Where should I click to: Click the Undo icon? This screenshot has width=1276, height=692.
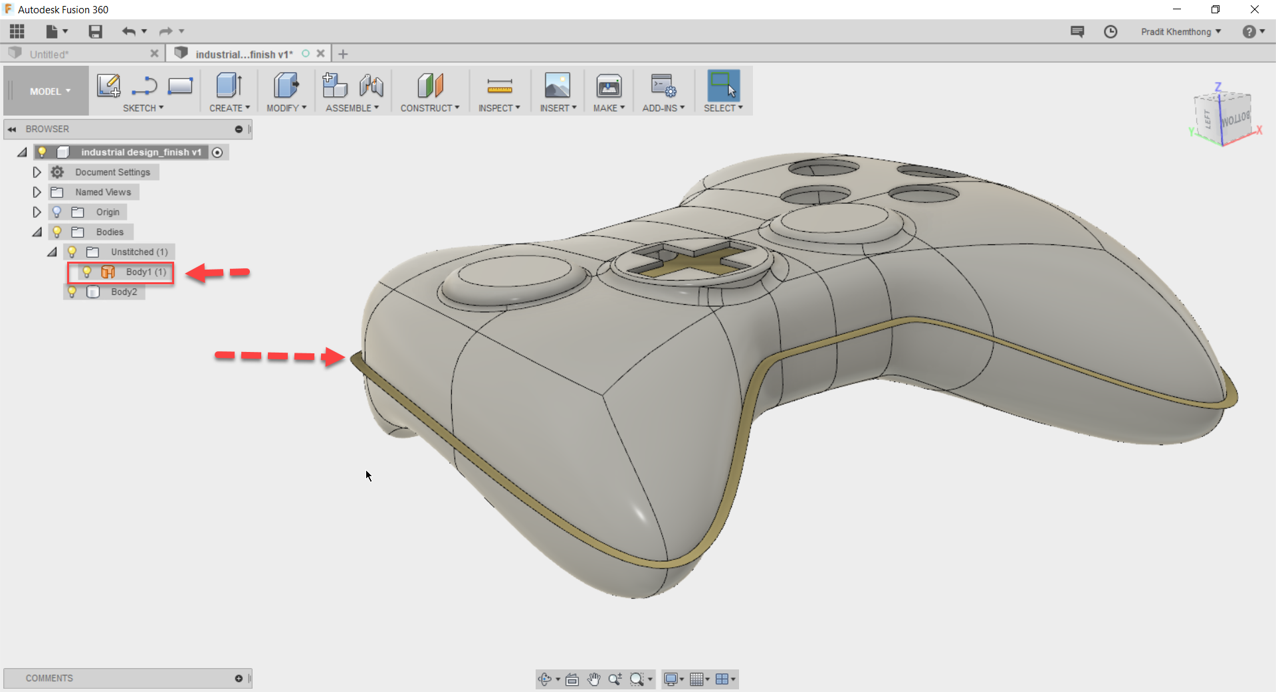pos(129,31)
